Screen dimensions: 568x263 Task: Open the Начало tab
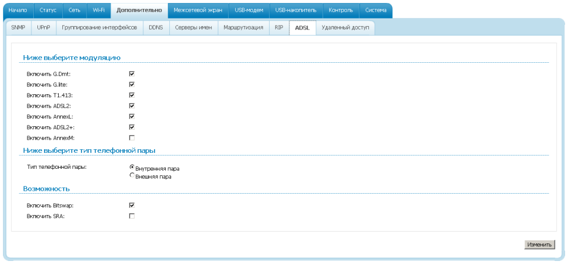point(18,11)
